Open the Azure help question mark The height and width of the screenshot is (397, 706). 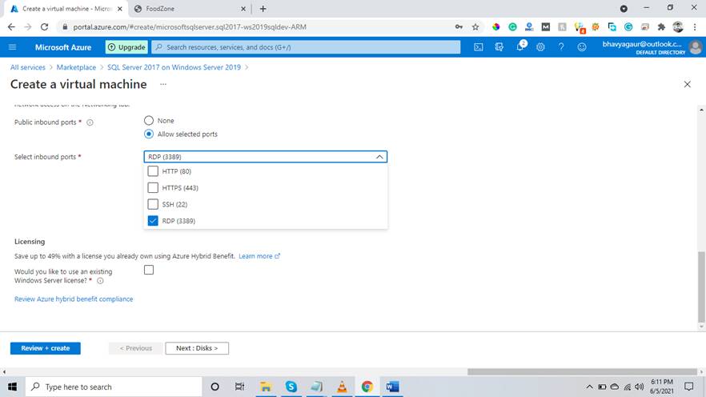click(561, 46)
